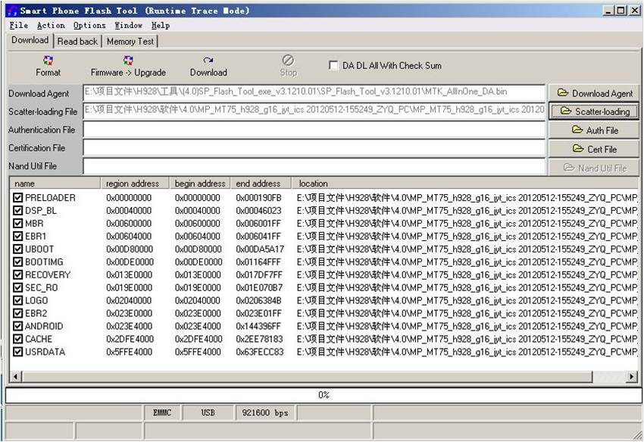Select the RECOVERY region address 0x013E0000
Screen dimensions: 644x442
pyautogui.click(x=130, y=274)
